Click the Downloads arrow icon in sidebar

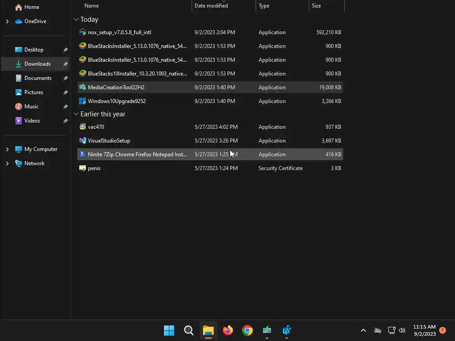(x=19, y=64)
